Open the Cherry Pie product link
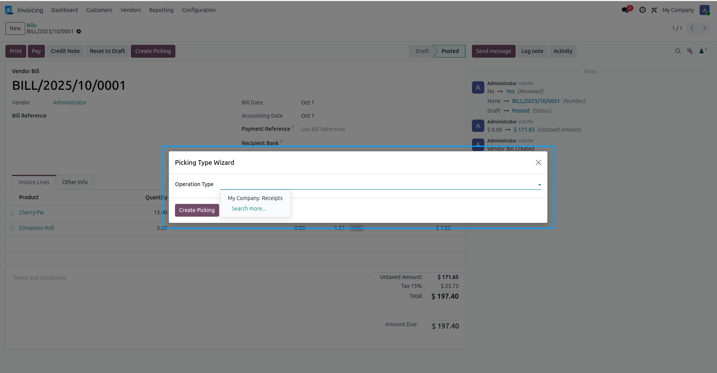Screen dimensions: 717x373 point(31,212)
